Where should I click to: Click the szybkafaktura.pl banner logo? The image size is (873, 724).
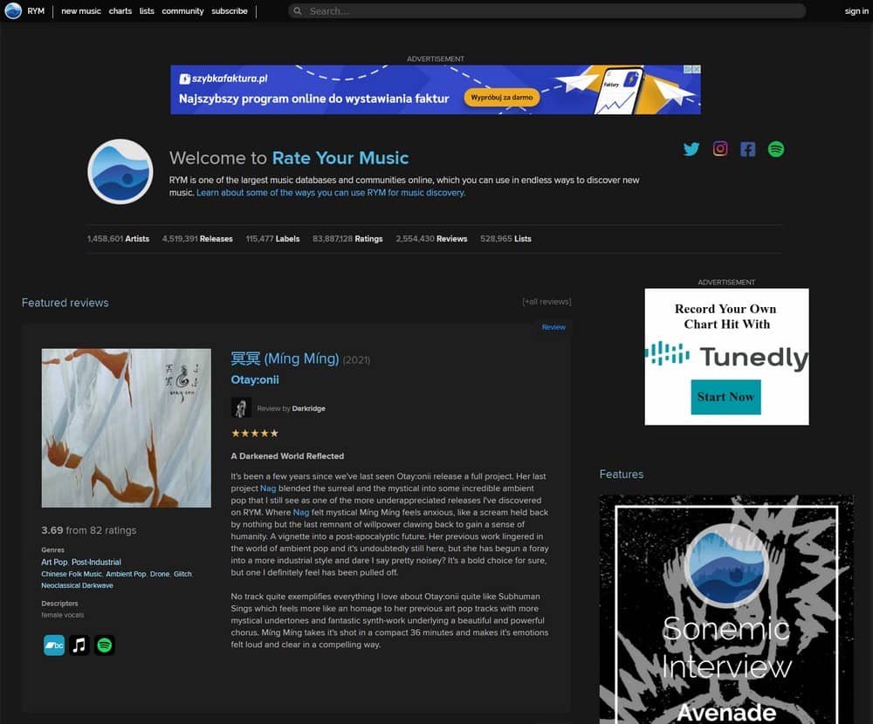click(x=223, y=79)
